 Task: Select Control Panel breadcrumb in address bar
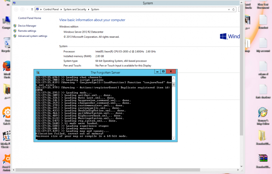point(51,9)
